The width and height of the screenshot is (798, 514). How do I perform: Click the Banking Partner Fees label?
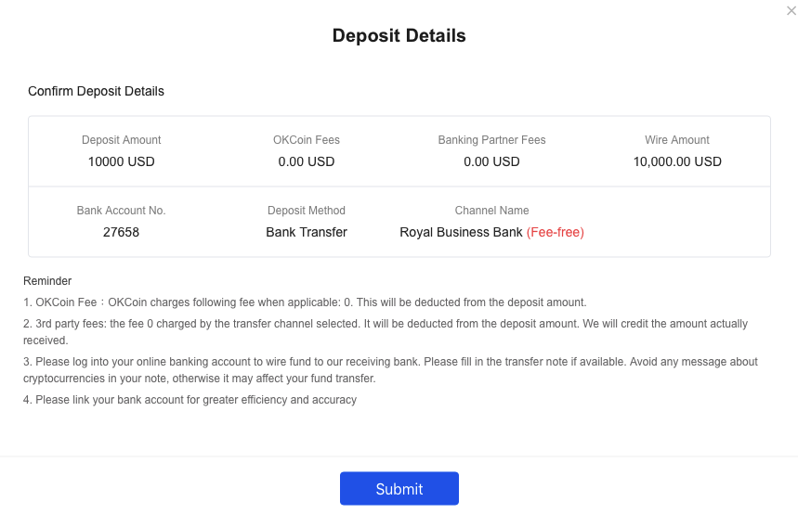tap(491, 140)
